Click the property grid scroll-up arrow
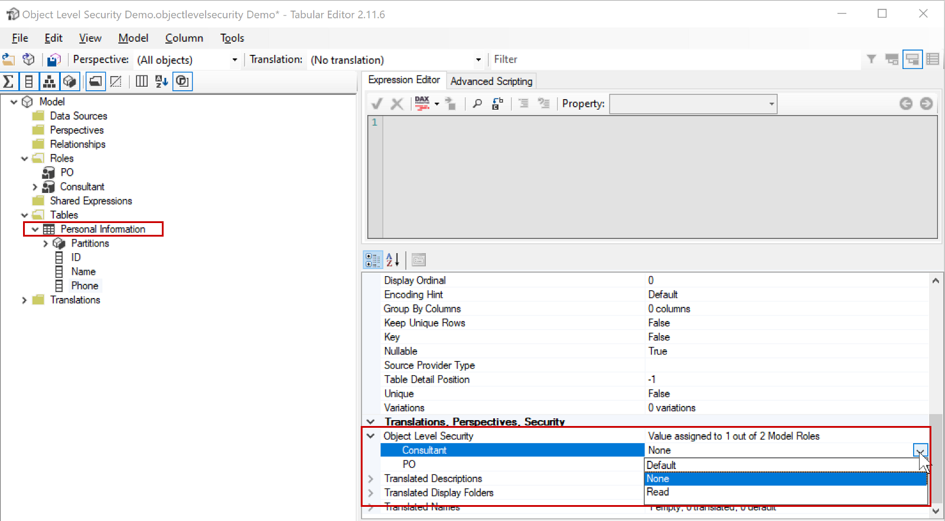Image resolution: width=945 pixels, height=521 pixels. [936, 281]
